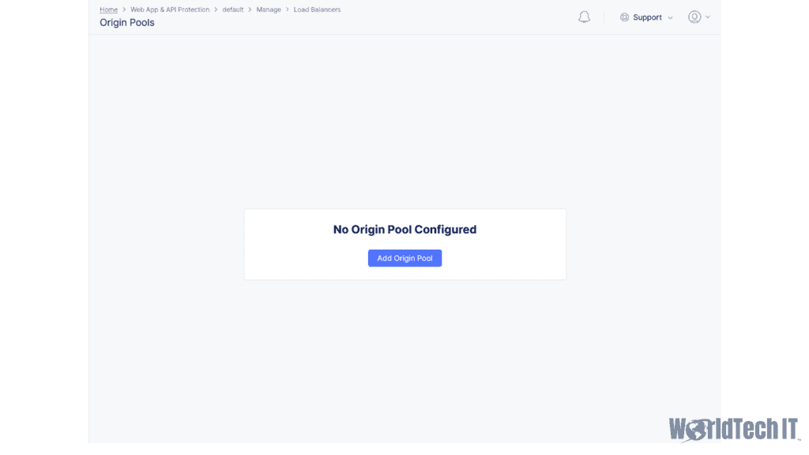Go to Home breadcrumb link
This screenshot has width=809, height=455.
coord(108,9)
